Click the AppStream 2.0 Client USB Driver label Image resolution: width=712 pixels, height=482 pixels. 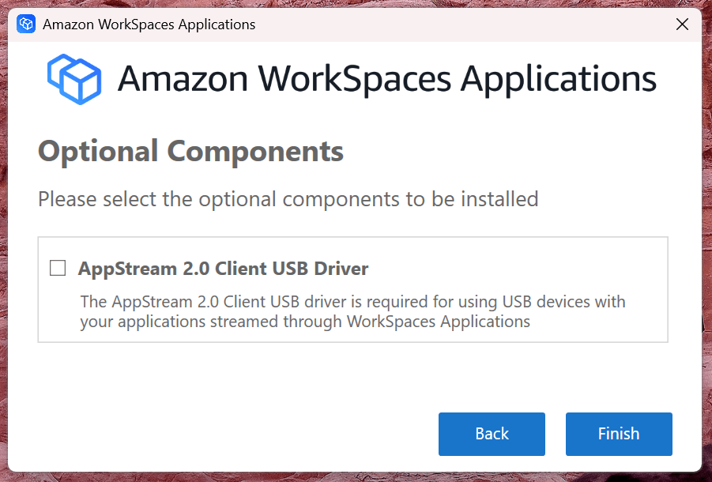224,268
